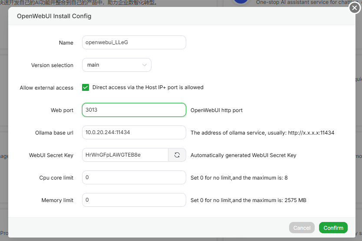The image size is (362, 241).
Task: Click the 'Automatically generated WebUI Secret Key' hint
Action: [x=243, y=155]
